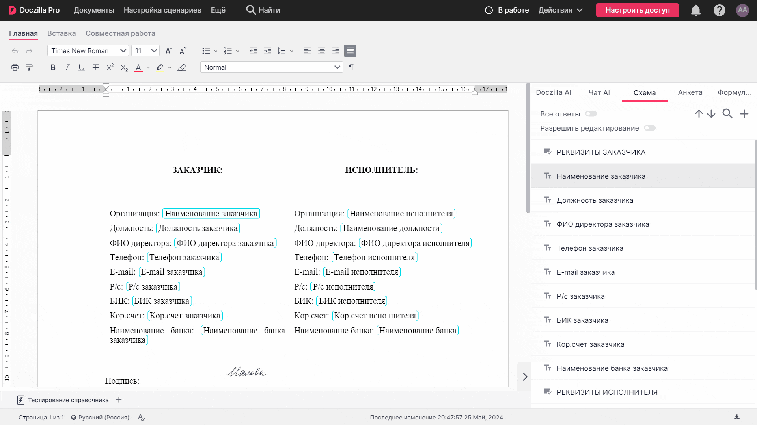Increase paragraph indent
The height and width of the screenshot is (425, 757).
[x=268, y=51]
